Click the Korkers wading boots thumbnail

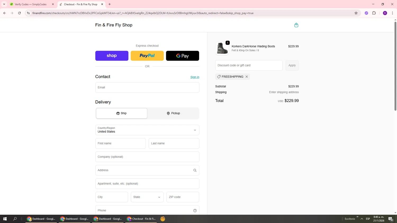point(222,48)
